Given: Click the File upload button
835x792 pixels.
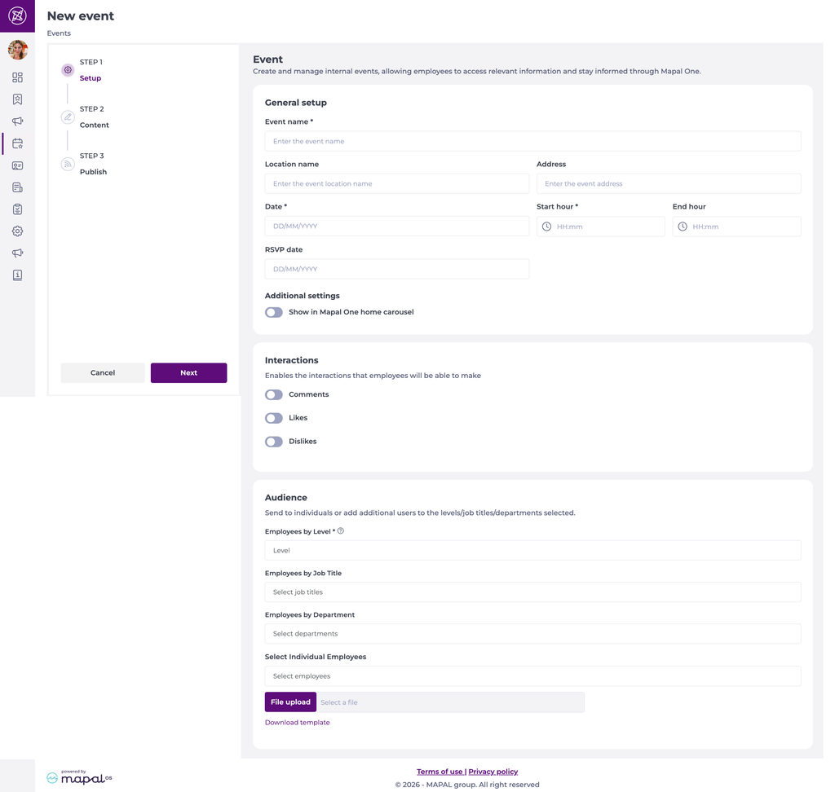Looking at the screenshot, I should (x=290, y=702).
